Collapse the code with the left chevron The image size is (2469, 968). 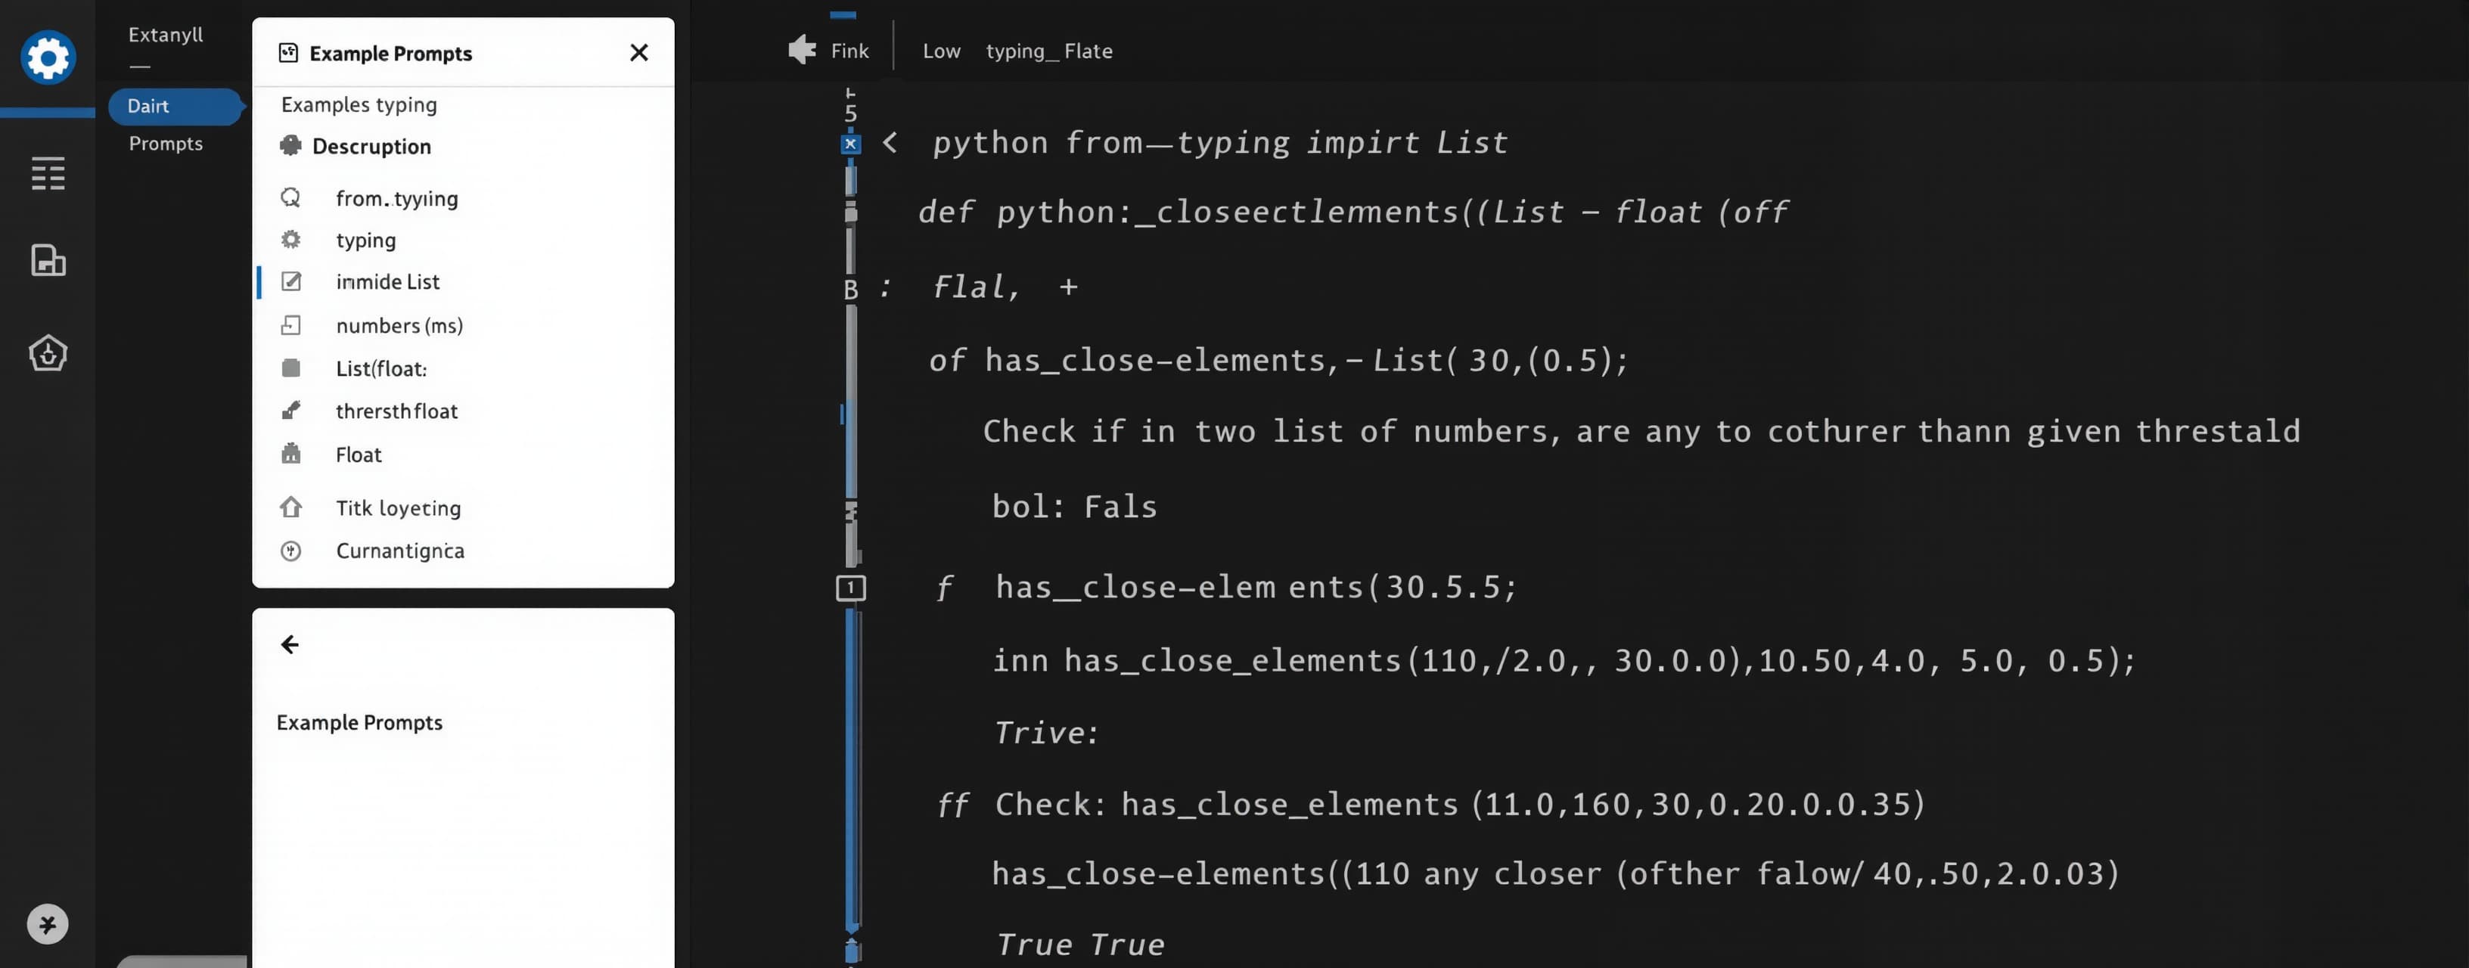(890, 143)
